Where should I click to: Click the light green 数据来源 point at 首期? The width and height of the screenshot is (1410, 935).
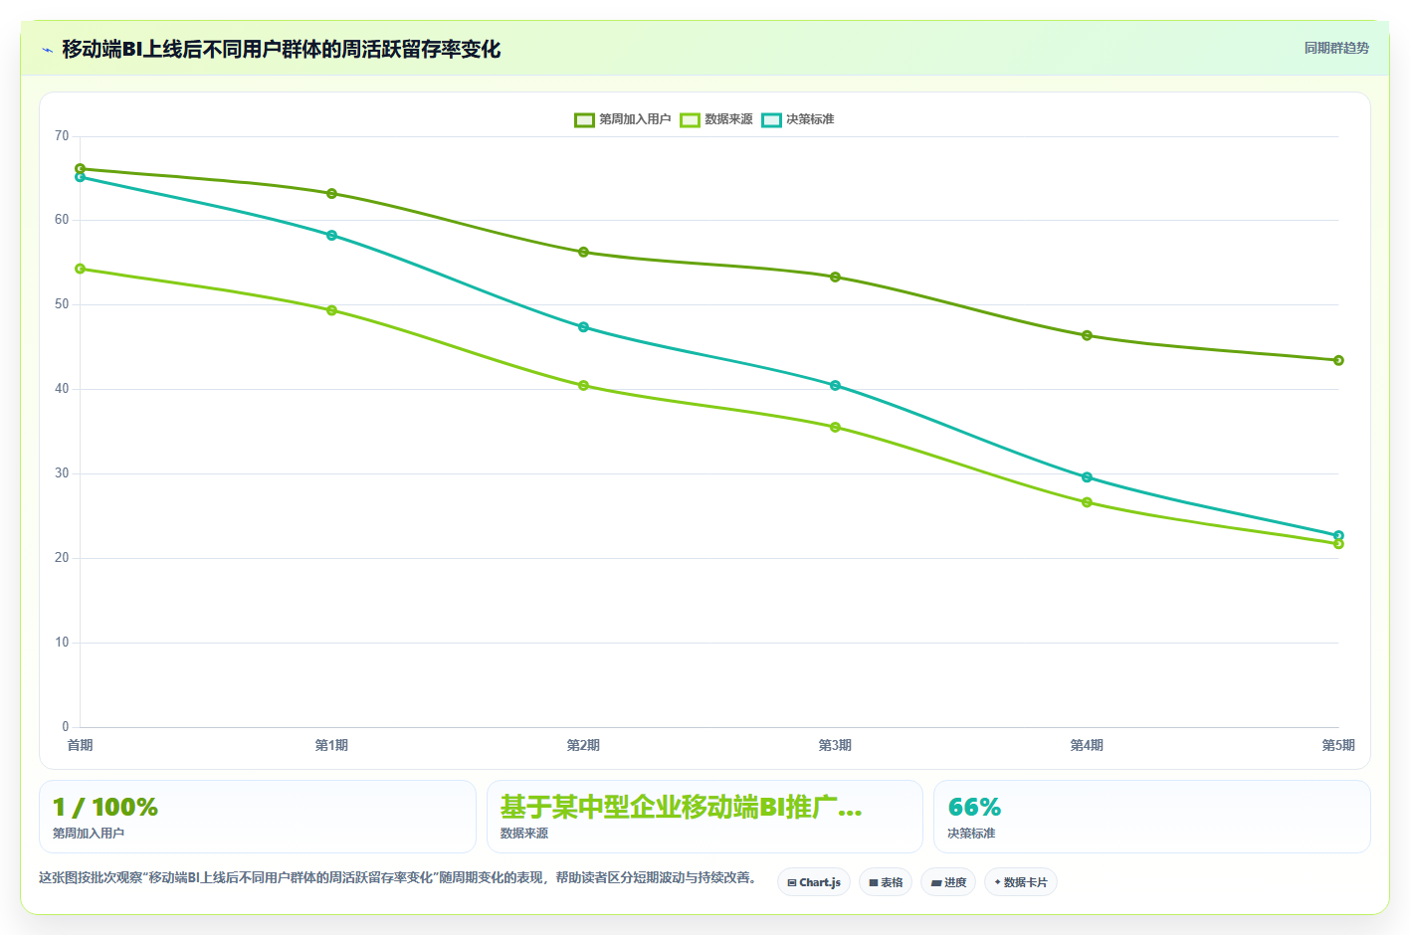tap(80, 269)
